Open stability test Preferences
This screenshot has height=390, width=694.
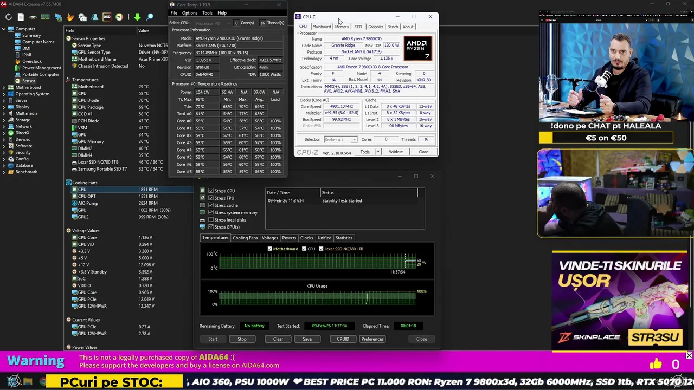pos(372,339)
